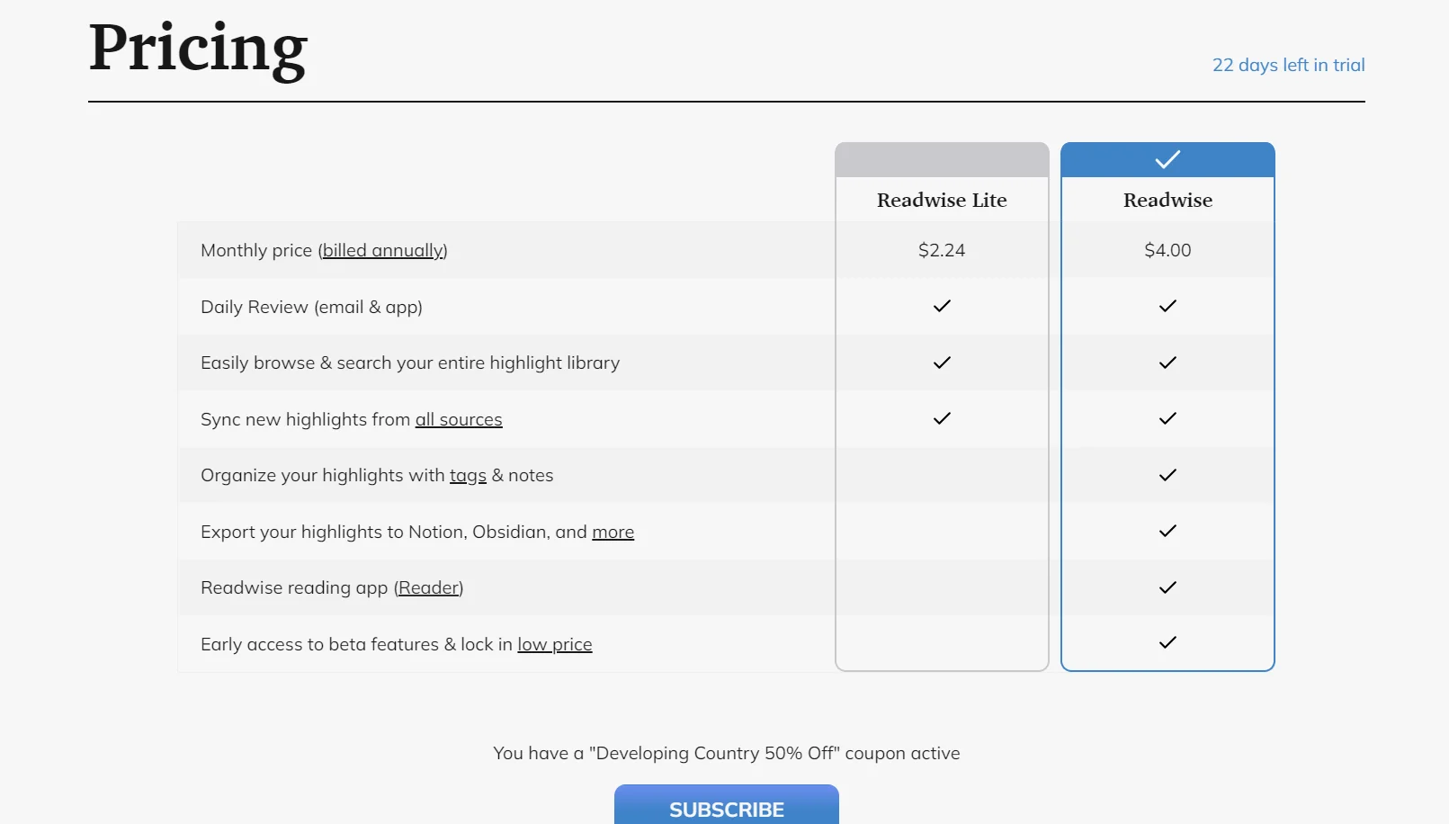Click Daily Review checkmark under Readwise
Viewport: 1449px width, 824px height.
1167,306
